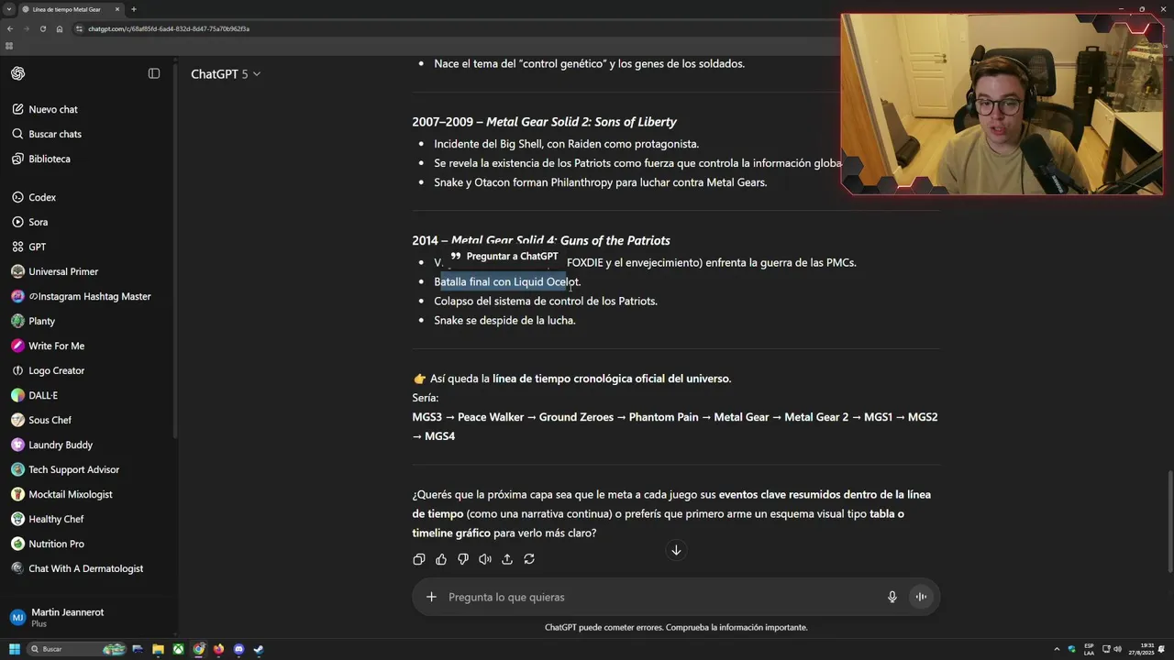
Task: Open the Instagram Hashtag Master GPT
Action: [x=89, y=296]
